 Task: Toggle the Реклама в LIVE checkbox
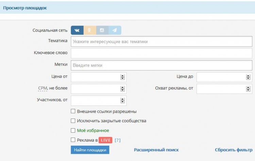[x=73, y=140]
